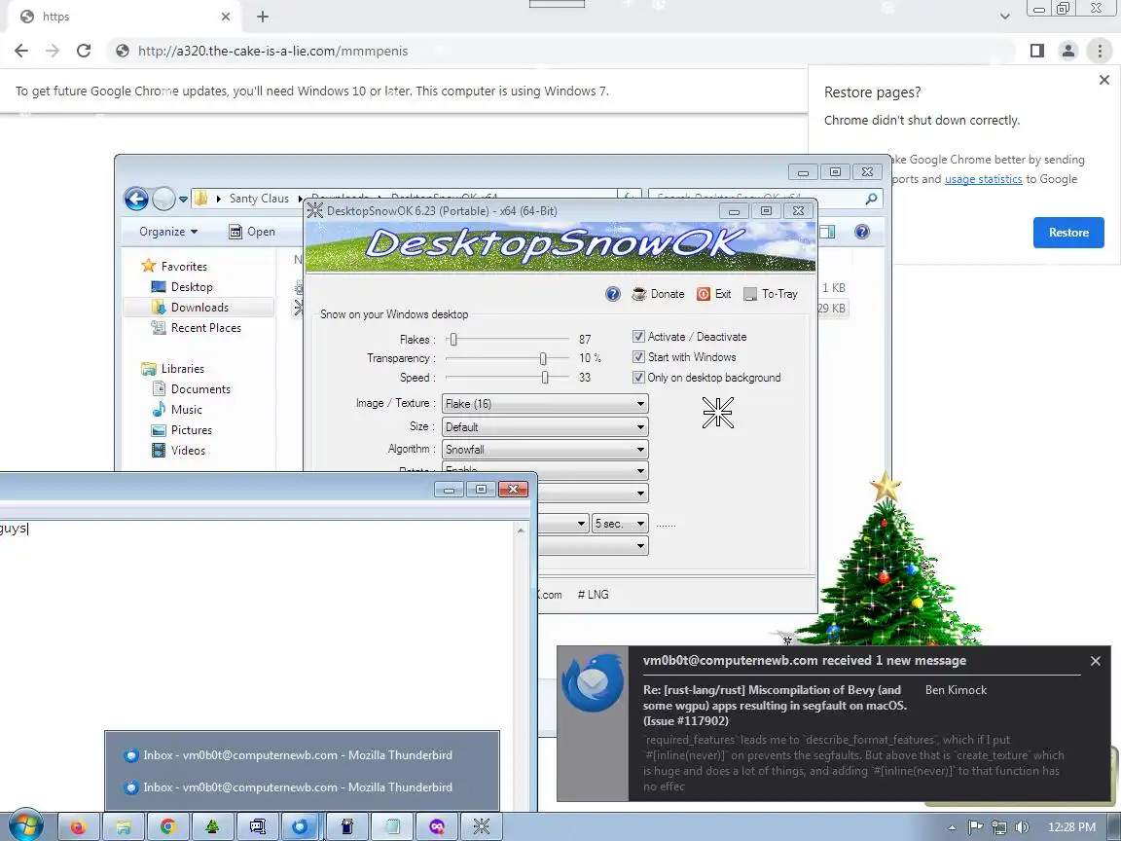The image size is (1121, 841).
Task: Click the Explorer help icon
Action: point(862,232)
